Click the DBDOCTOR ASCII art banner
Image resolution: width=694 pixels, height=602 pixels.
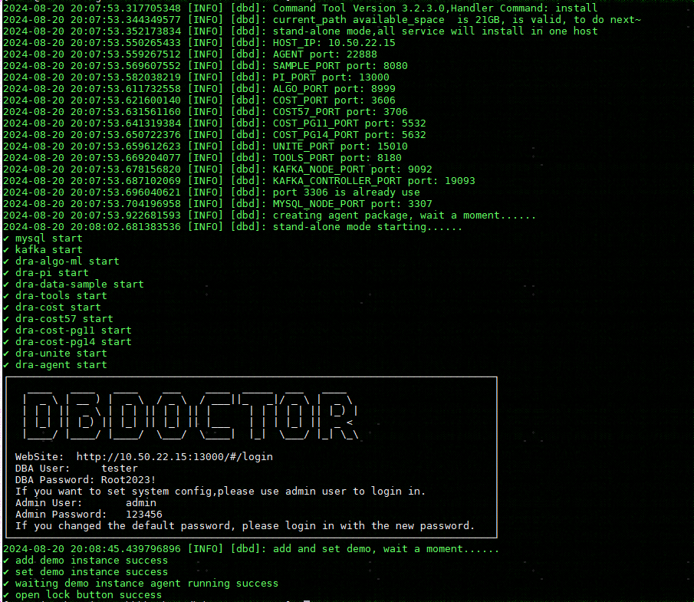[190, 416]
